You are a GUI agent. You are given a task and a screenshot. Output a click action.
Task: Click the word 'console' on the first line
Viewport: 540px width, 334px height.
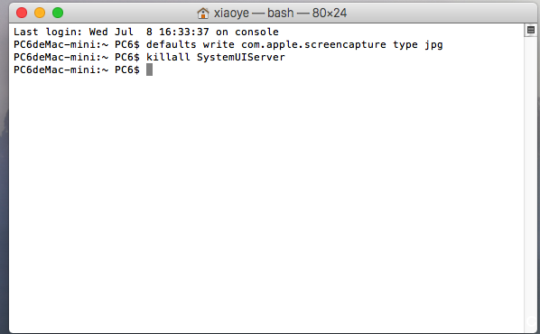tap(256, 32)
